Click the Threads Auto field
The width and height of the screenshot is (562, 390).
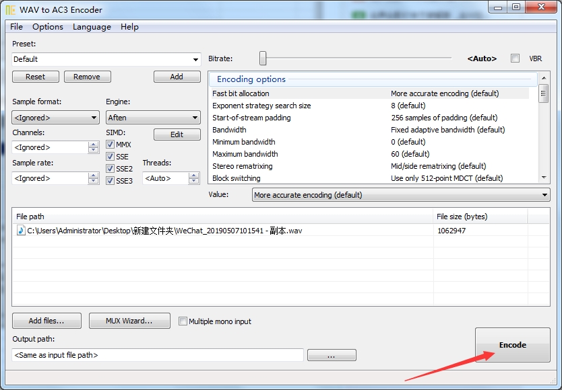point(165,178)
